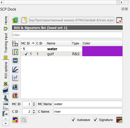This screenshot has height=128, width=130.
Task: Decrease the C ID spinner value
Action: [34, 113]
